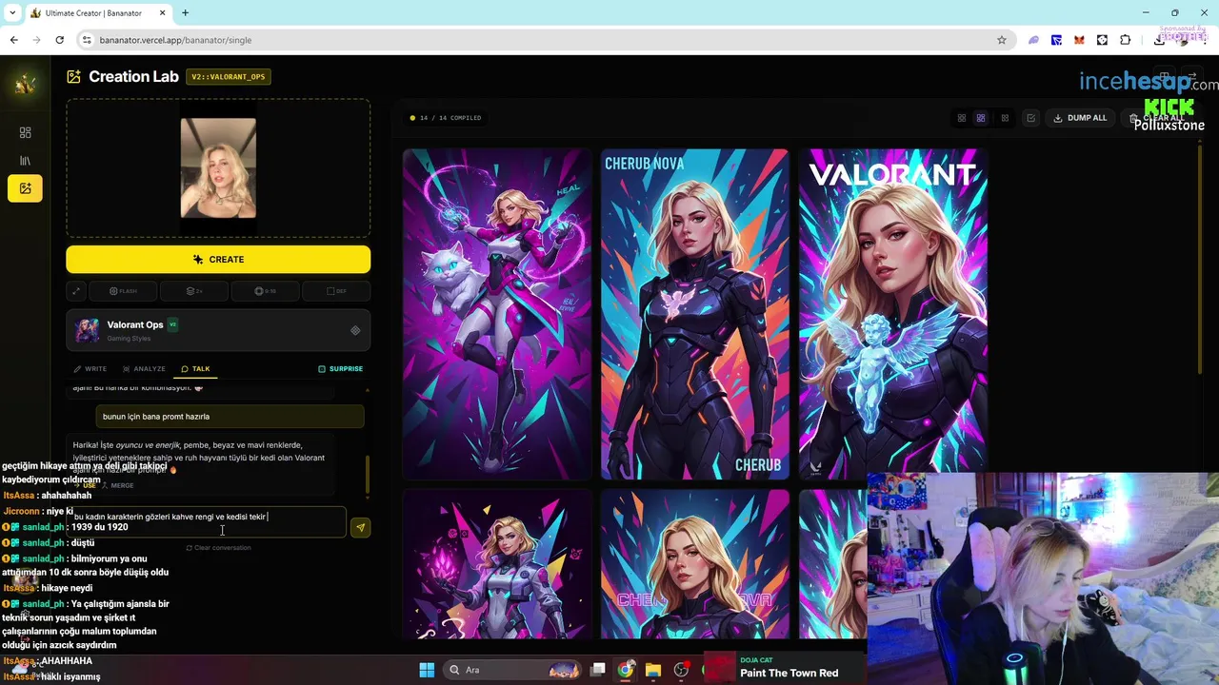The image size is (1219, 685).
Task: Click the taskbar search box Ara
Action: click(513, 670)
